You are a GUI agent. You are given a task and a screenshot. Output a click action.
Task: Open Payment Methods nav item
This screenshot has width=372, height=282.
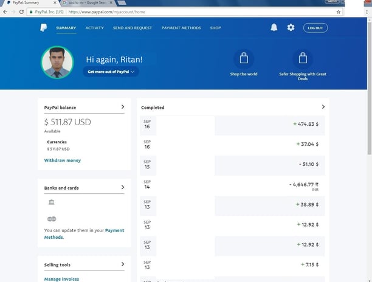point(181,28)
